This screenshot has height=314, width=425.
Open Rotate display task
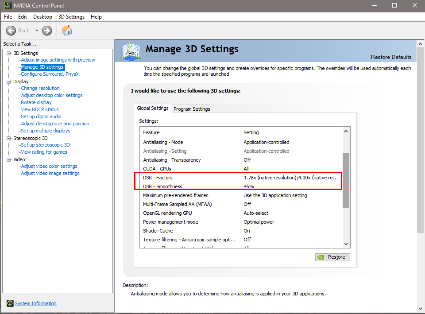[x=36, y=102]
